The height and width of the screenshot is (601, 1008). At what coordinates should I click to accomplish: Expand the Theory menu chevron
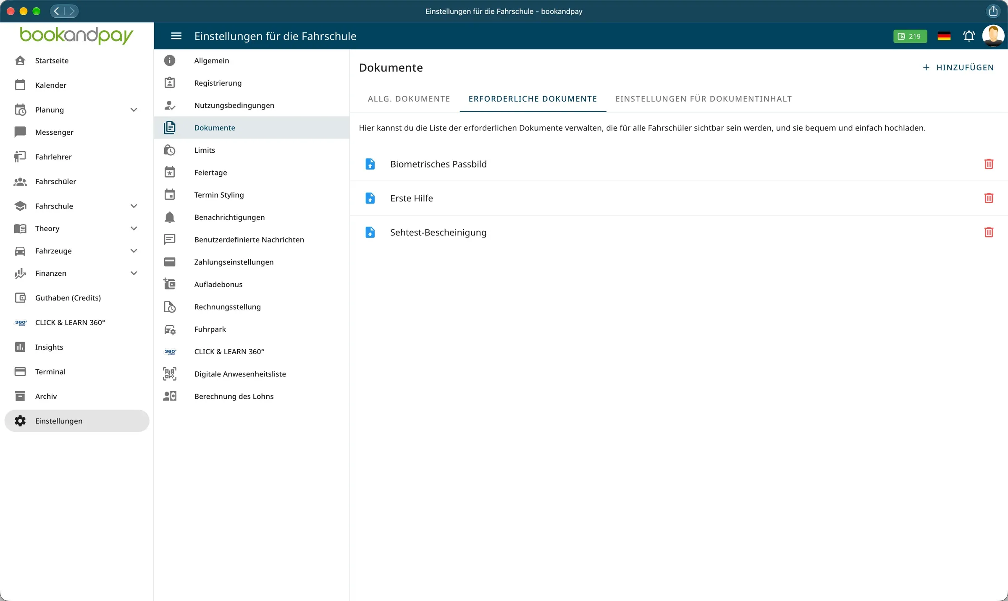(x=134, y=229)
